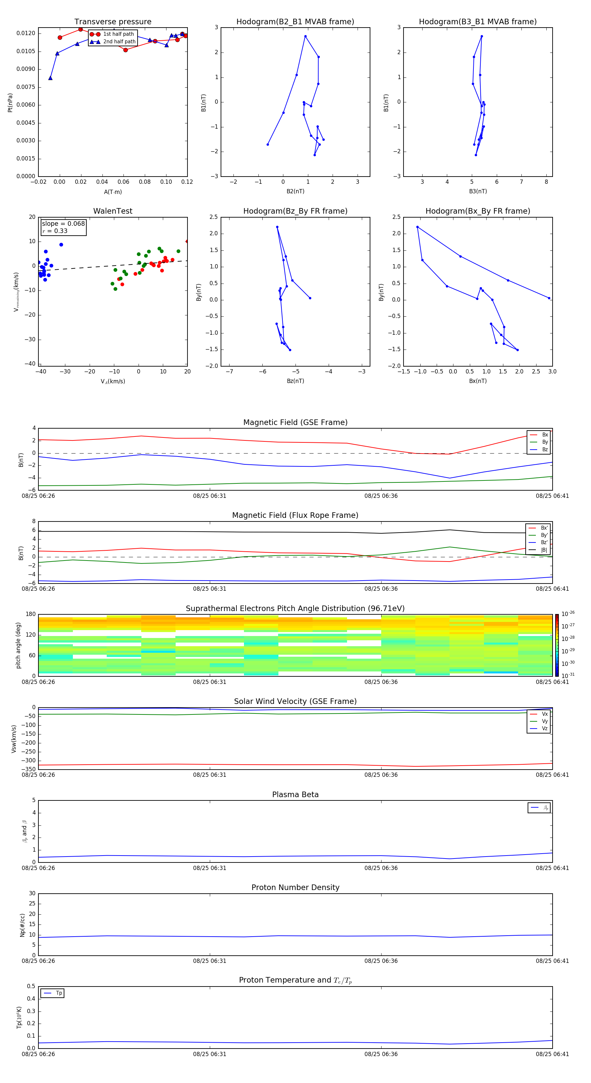The image size is (591, 1083).
Task: Click the 'Hodogram(B3_B1 MVAB frame)' title
Action: point(477,21)
